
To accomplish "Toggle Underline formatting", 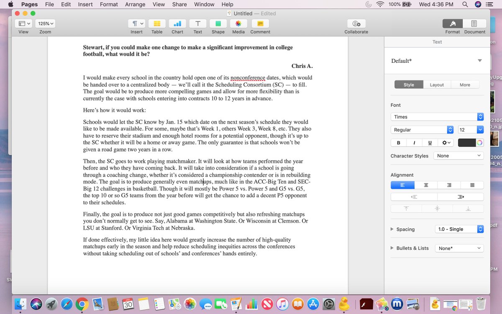I will [430, 143].
